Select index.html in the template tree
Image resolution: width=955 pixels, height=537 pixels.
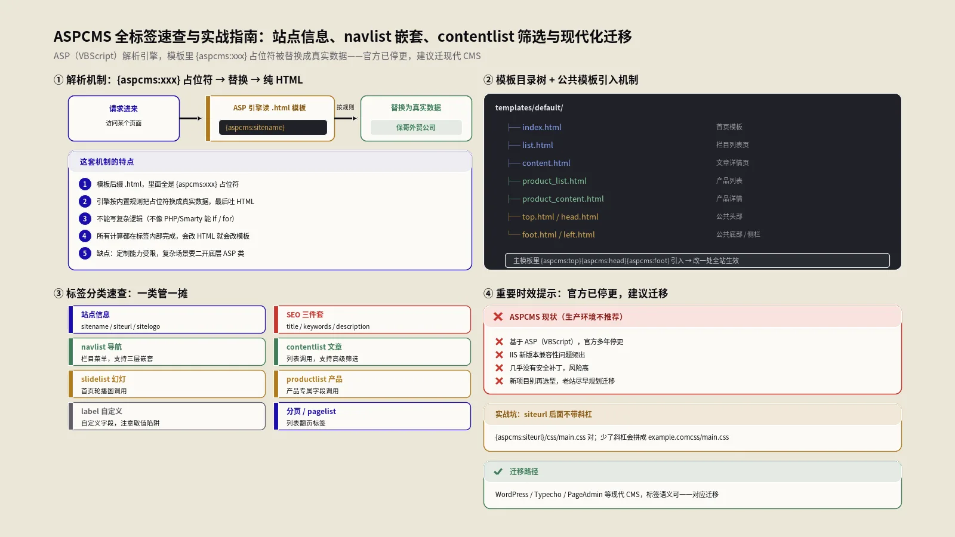[x=541, y=127]
